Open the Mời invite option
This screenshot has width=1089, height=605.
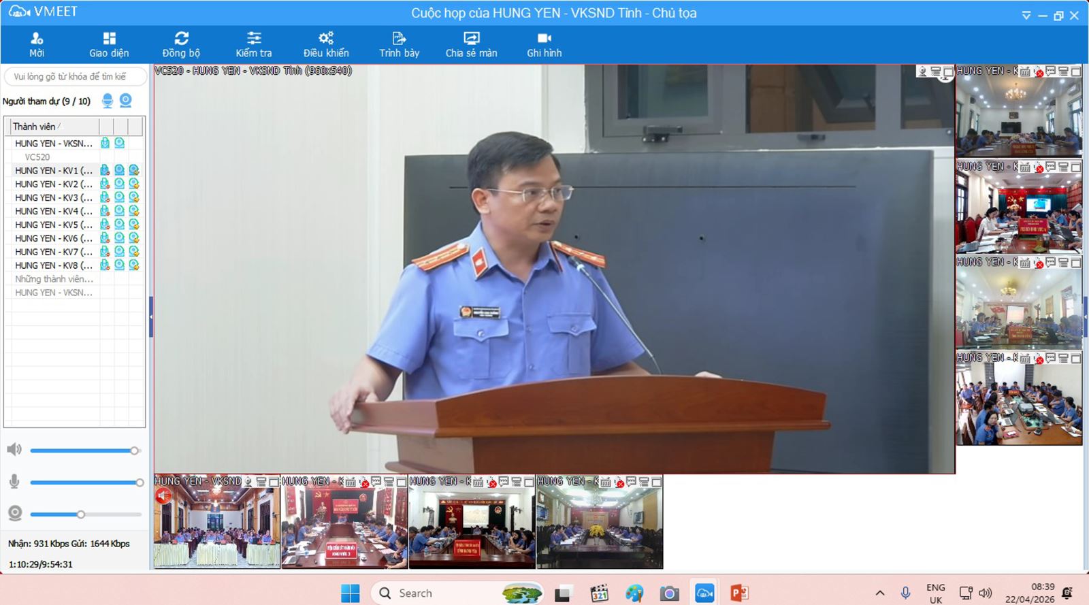point(37,44)
